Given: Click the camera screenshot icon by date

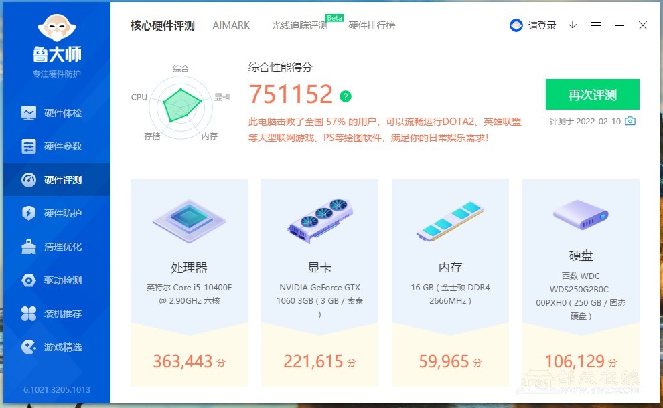Looking at the screenshot, I should click(630, 122).
